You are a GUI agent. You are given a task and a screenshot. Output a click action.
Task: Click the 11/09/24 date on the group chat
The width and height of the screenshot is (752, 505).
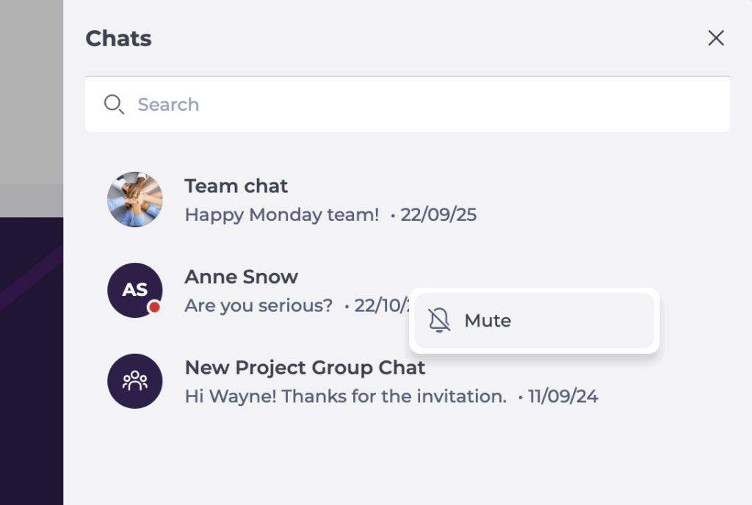point(563,397)
